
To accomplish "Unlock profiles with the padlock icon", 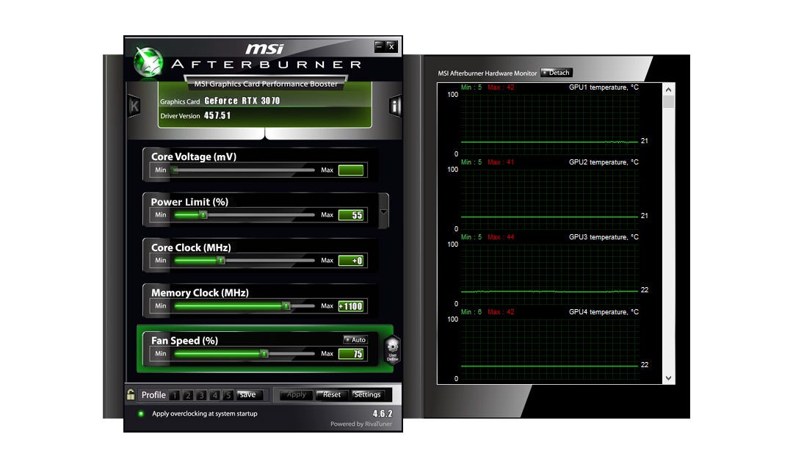I will pos(131,394).
